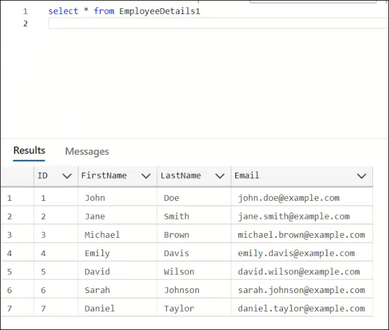389x330 pixels.
Task: Select the emily.davis@example.com email cell
Action: [x=302, y=253]
